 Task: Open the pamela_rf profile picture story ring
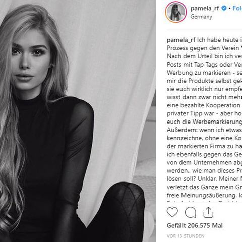pos(176,12)
